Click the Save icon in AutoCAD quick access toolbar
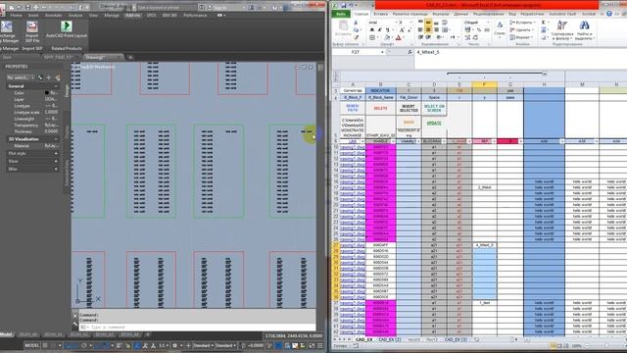This screenshot has height=353, width=627. 27,7
